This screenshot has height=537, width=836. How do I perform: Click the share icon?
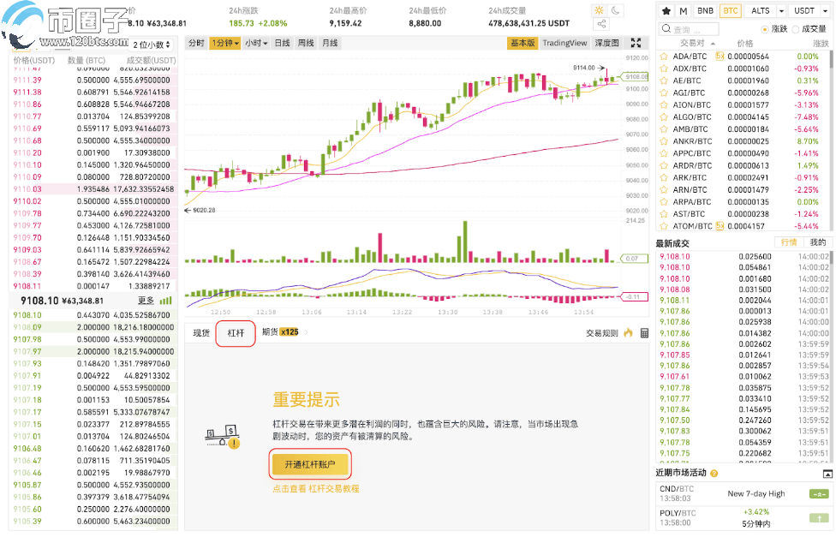(600, 25)
